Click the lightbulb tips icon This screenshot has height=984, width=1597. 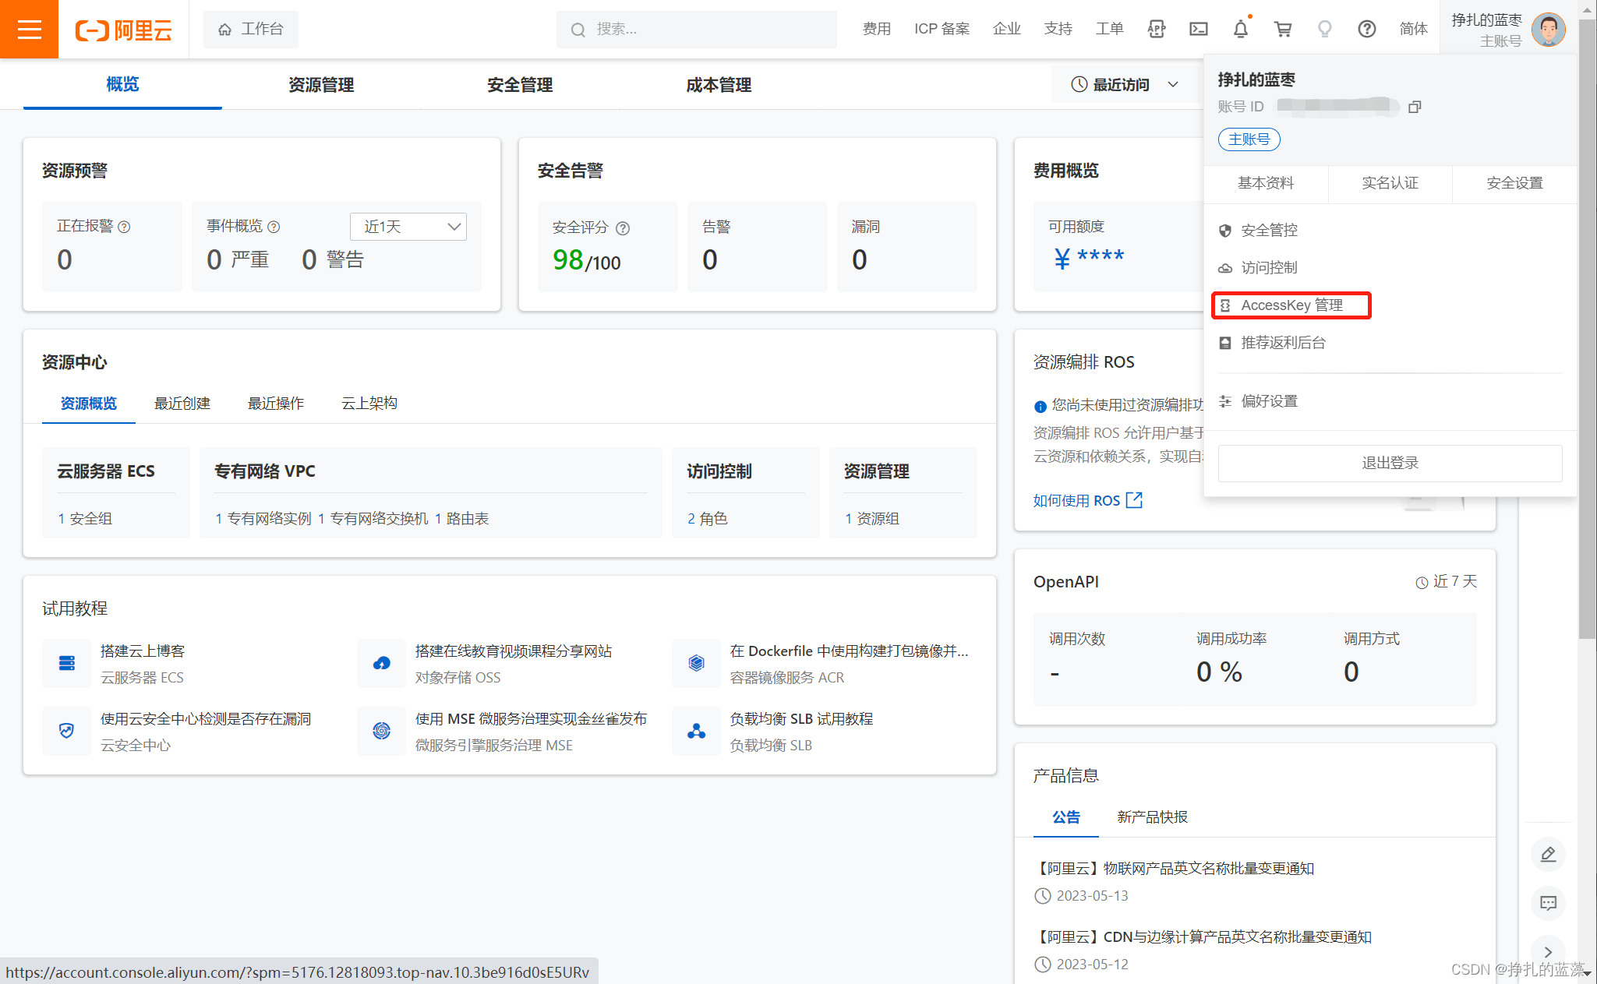click(1325, 29)
